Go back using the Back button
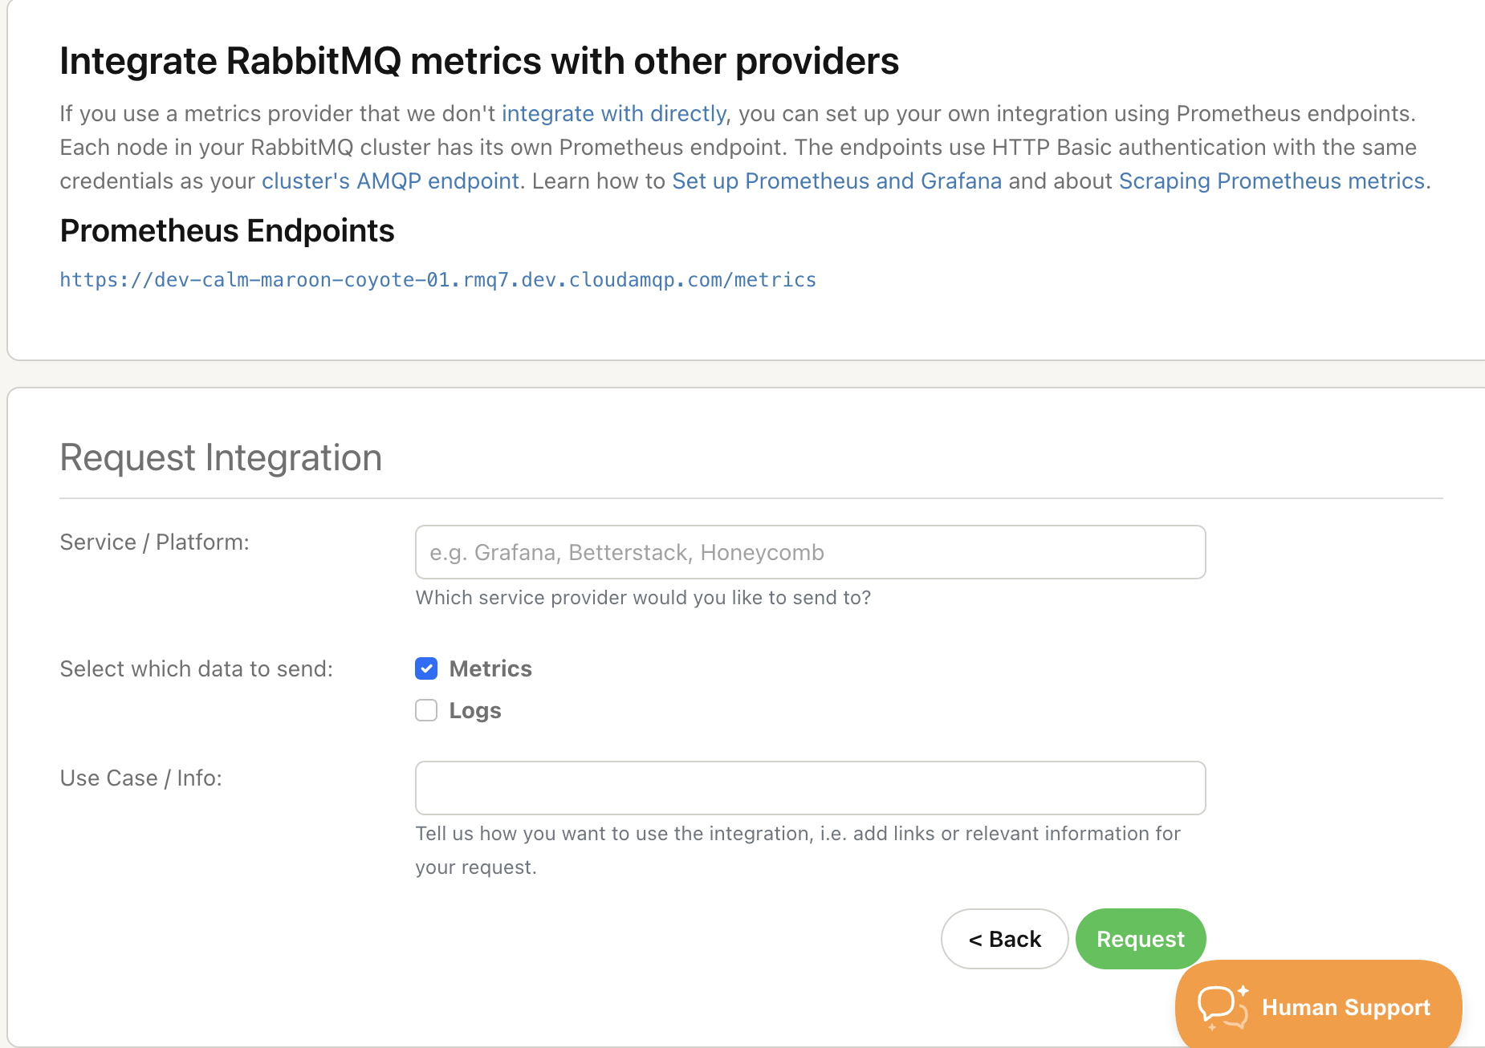 (x=1004, y=939)
